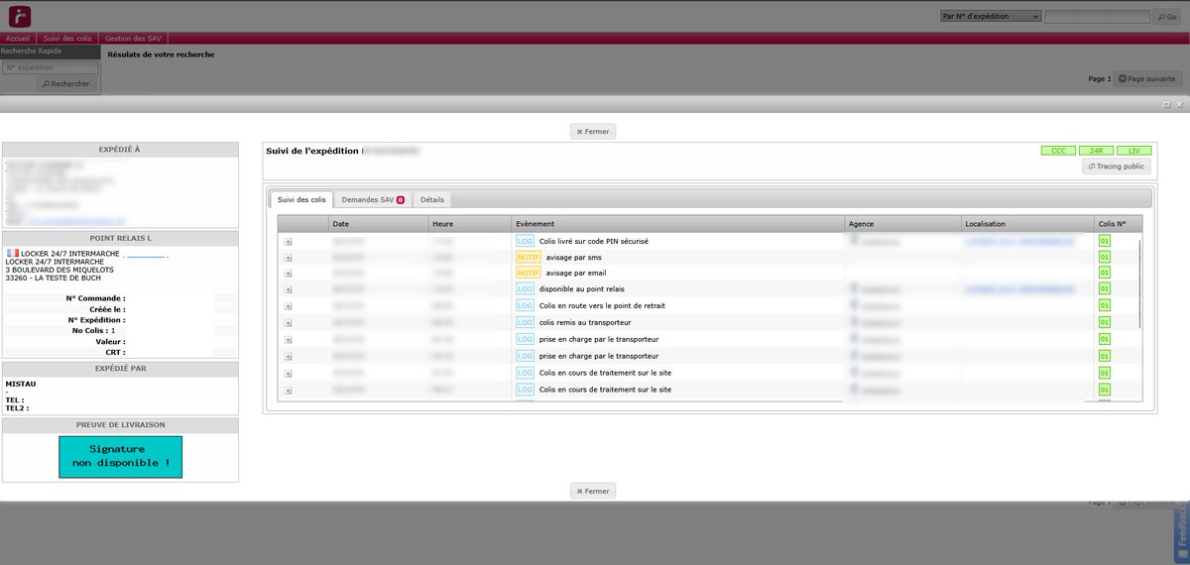1190x565 pixels.
Task: Click the Date column header
Action: [378, 224]
